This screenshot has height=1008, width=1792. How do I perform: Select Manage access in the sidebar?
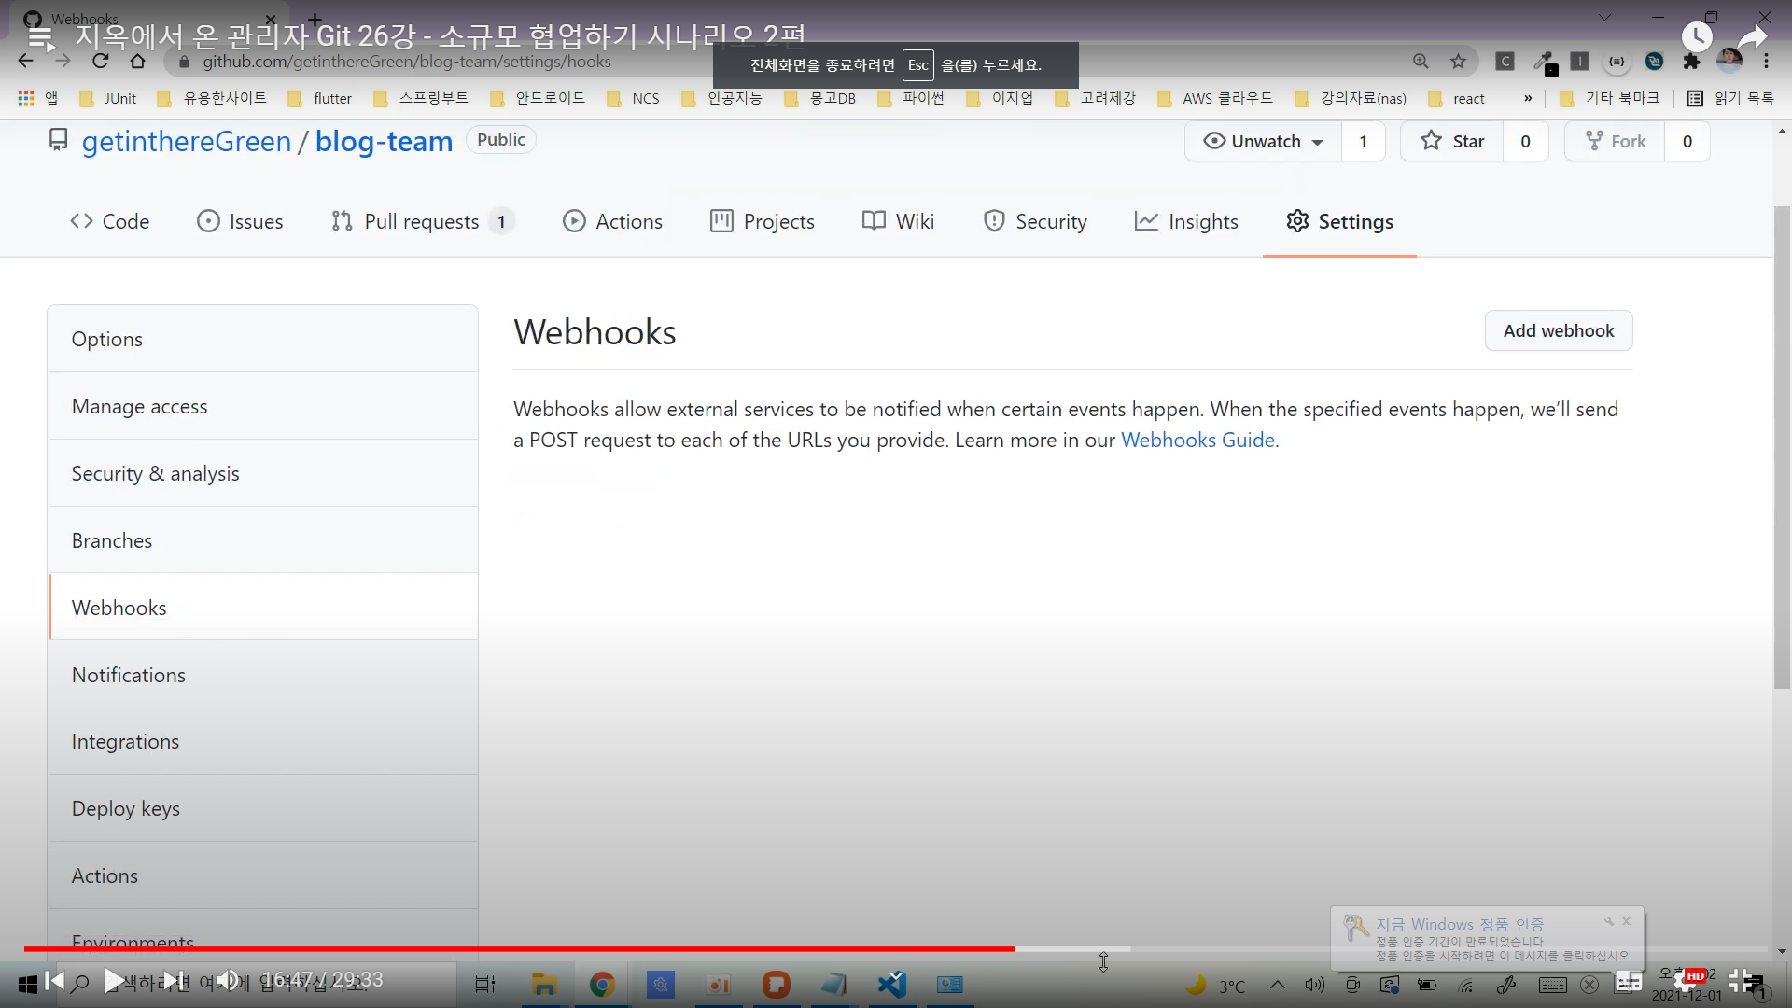(x=263, y=406)
